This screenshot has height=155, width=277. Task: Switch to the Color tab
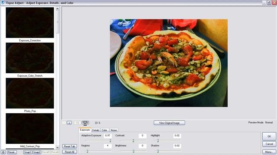104,130
